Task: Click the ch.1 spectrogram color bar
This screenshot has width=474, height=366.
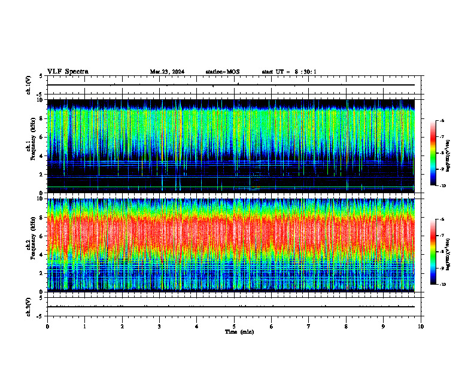Action: point(433,153)
